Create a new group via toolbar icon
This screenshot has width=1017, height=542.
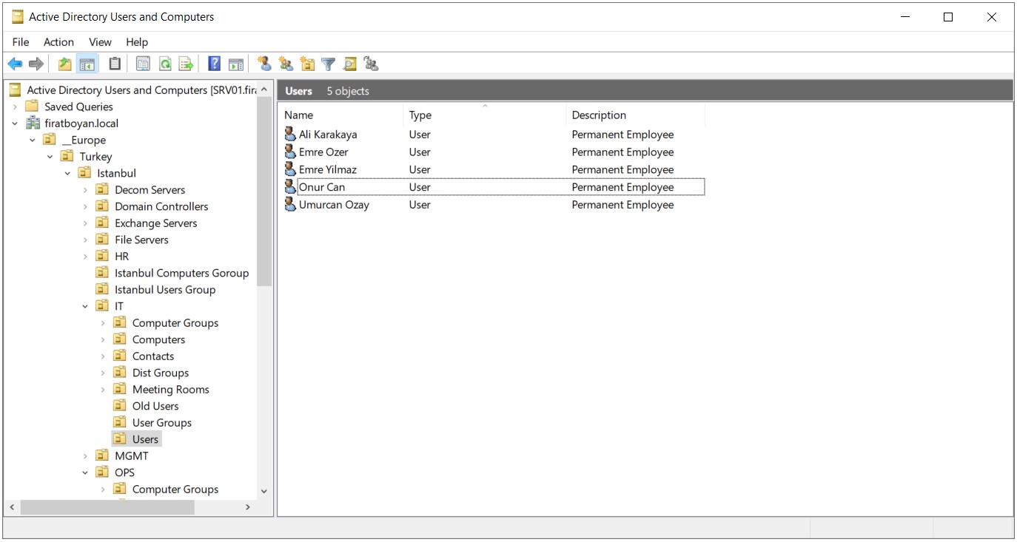(286, 64)
